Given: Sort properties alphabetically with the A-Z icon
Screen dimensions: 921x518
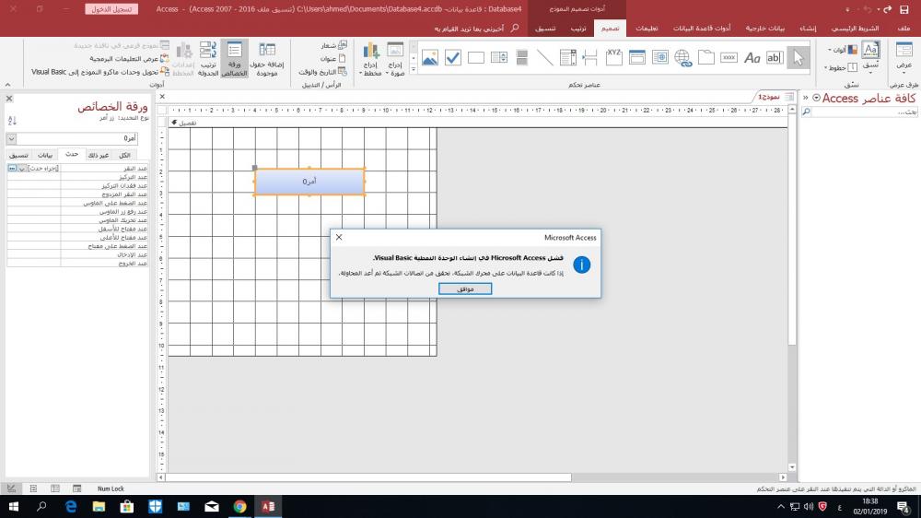Looking at the screenshot, I should click(x=12, y=121).
